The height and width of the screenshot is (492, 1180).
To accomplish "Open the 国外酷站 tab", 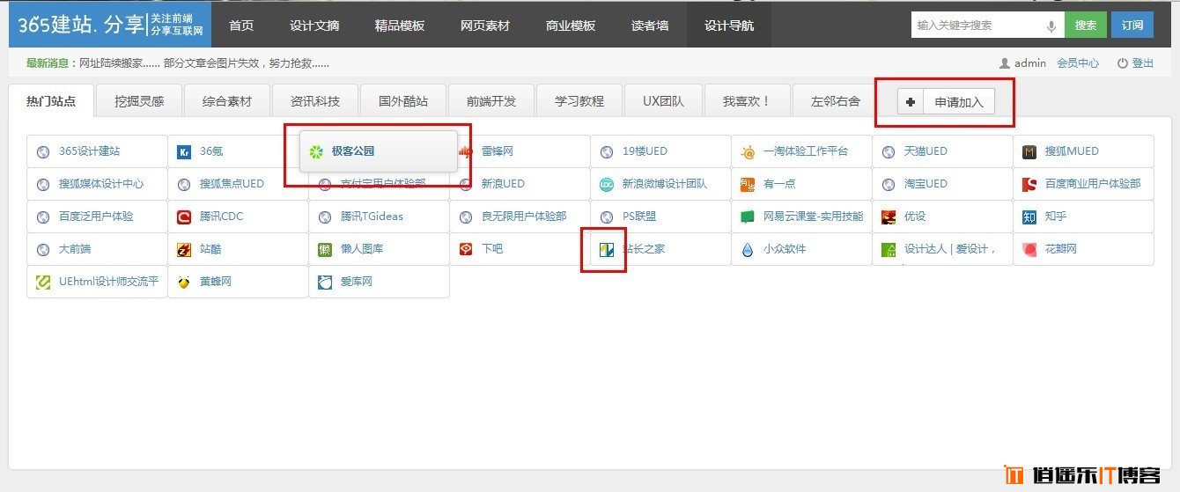I will coord(403,101).
